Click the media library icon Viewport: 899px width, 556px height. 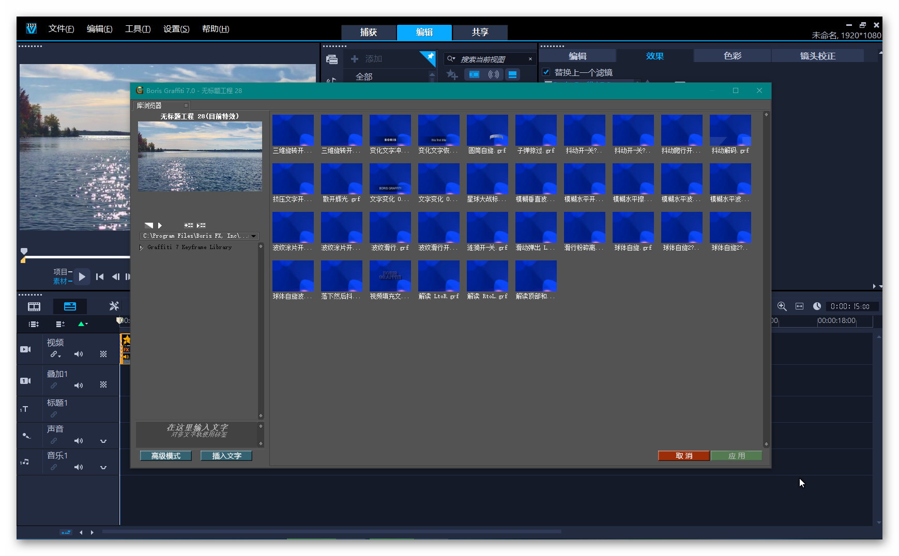click(332, 59)
